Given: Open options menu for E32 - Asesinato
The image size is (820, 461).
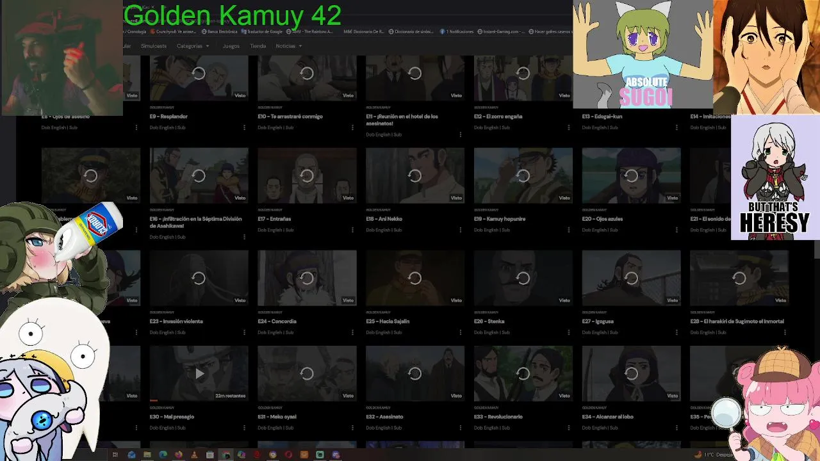Looking at the screenshot, I should click(x=461, y=428).
